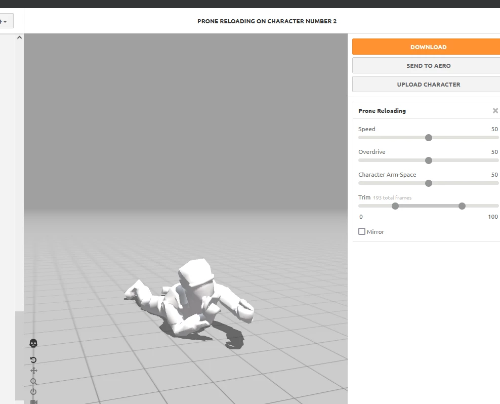
Task: Open the dropdown at top left
Action: point(6,21)
